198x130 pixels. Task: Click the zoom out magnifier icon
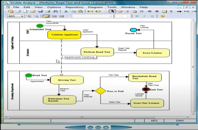pos(36,16)
